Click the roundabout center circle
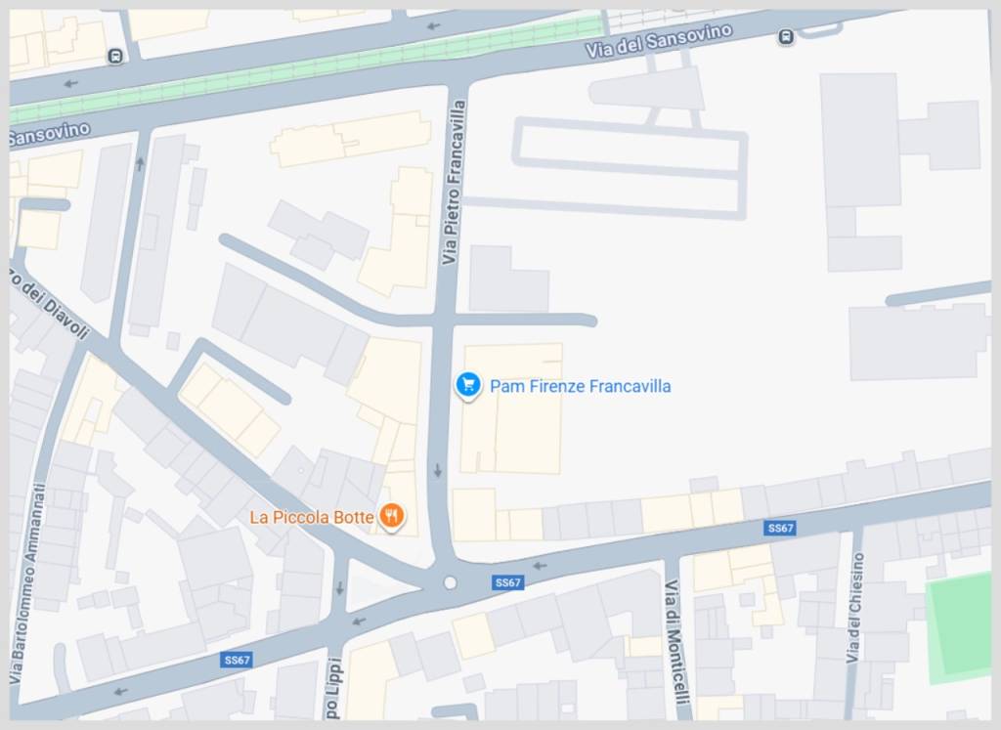 (450, 582)
